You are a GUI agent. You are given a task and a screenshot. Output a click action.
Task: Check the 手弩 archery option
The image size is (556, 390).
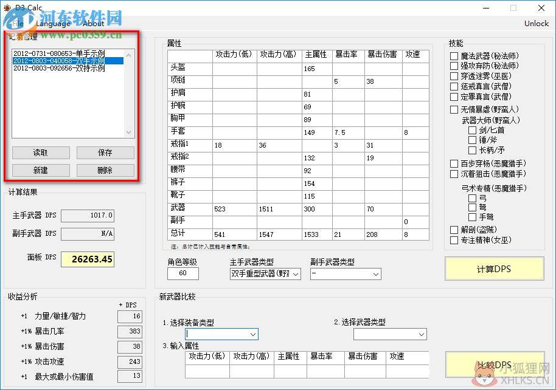point(472,217)
